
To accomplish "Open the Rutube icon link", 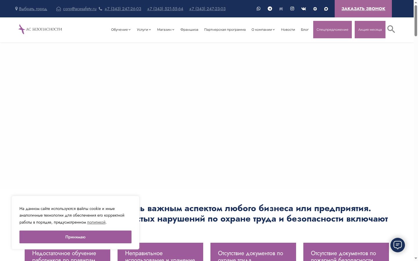I will pos(281,9).
